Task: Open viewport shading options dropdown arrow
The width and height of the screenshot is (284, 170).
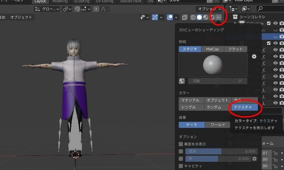Action: pyautogui.click(x=218, y=17)
